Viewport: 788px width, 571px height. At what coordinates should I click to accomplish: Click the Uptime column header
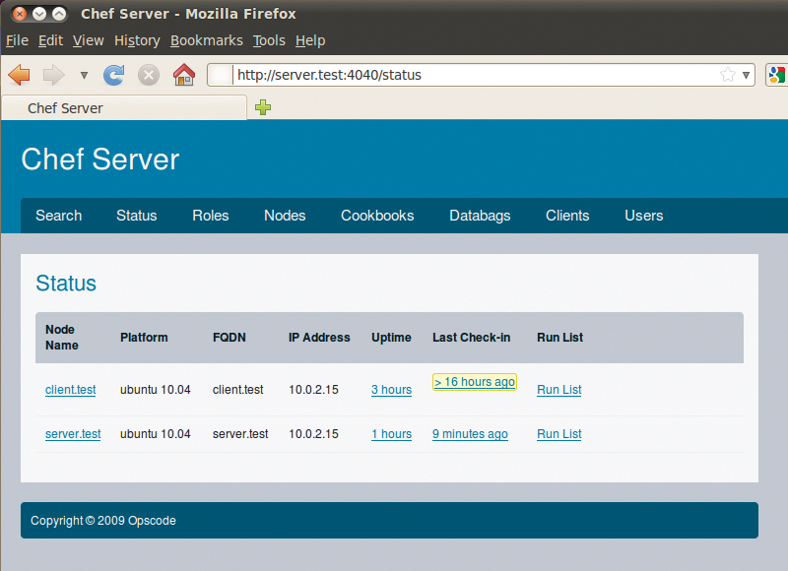click(x=391, y=338)
